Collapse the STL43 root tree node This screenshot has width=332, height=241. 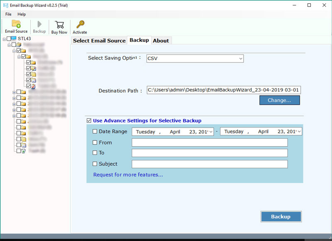point(4,39)
